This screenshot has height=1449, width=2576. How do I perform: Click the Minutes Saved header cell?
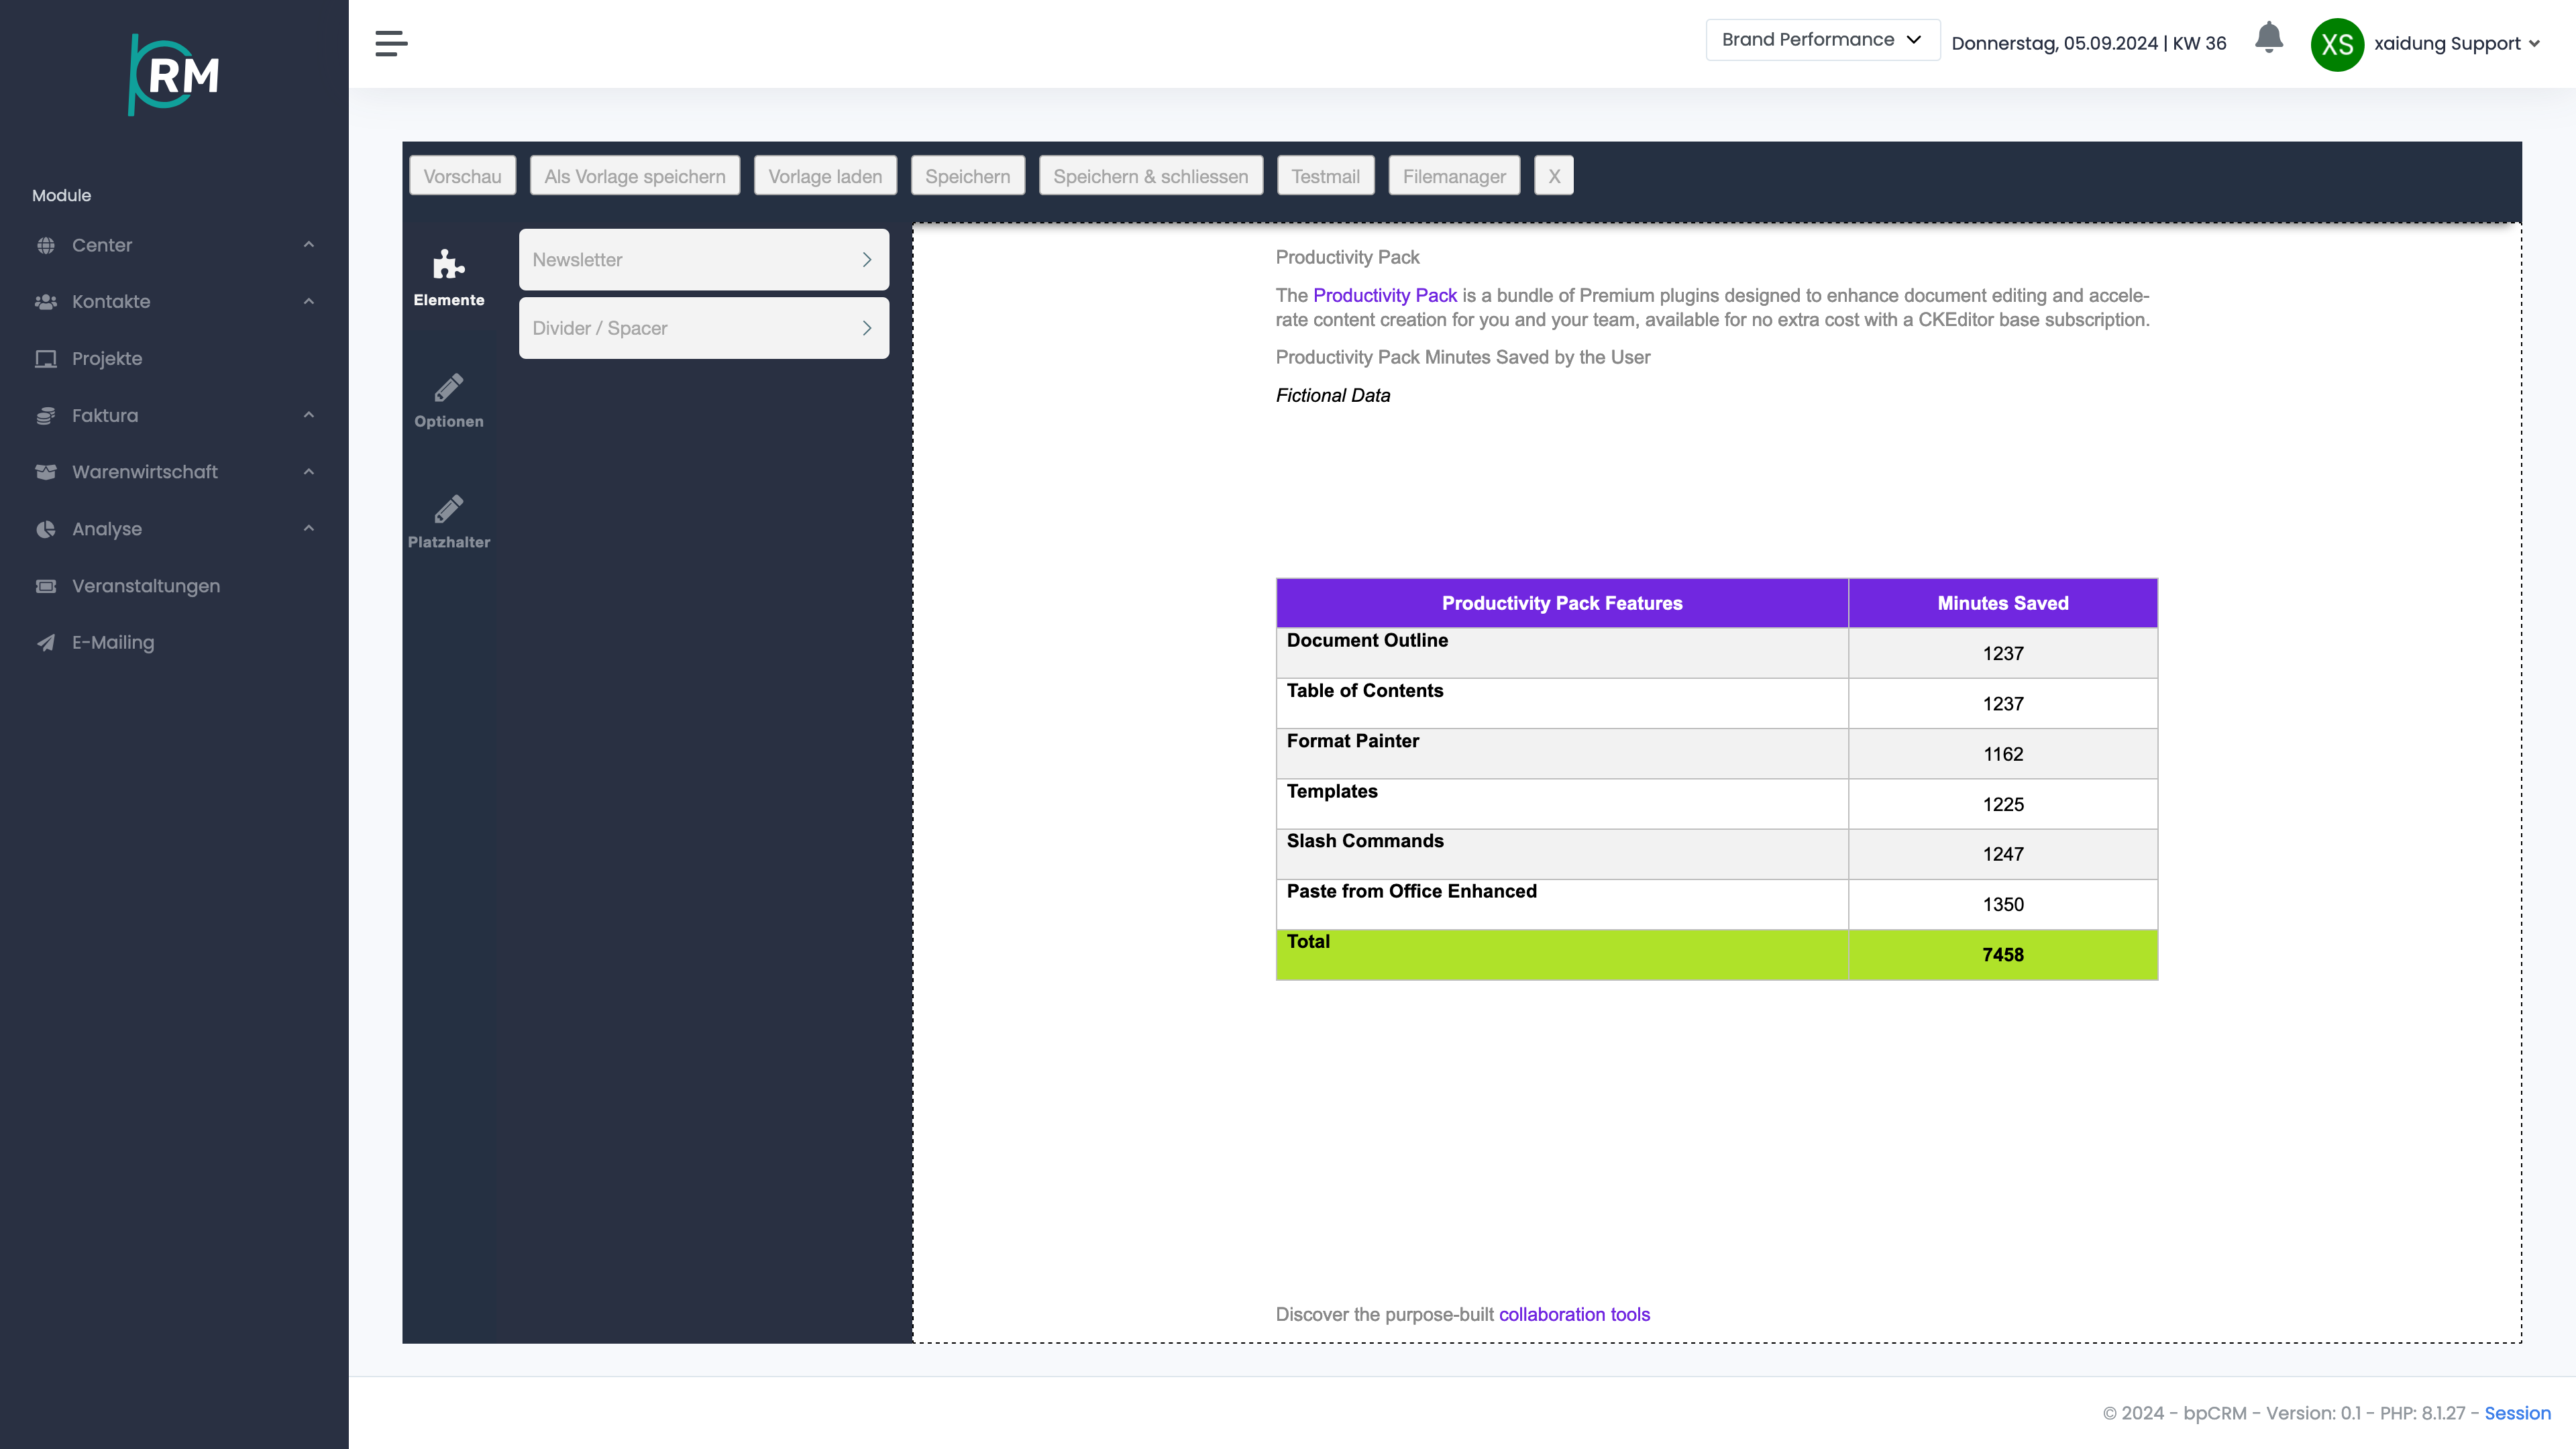(2003, 603)
